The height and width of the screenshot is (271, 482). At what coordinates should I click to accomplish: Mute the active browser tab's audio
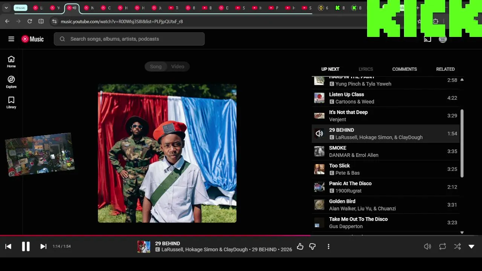[75, 8]
